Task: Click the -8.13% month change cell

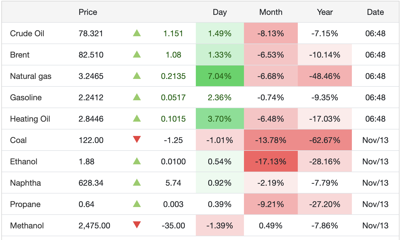Action: click(x=271, y=33)
